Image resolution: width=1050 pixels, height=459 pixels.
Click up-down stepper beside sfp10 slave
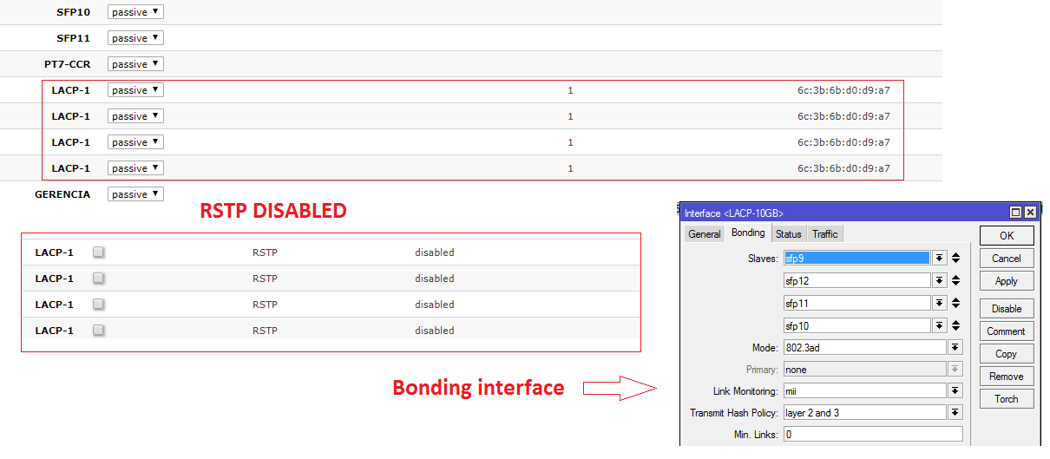pos(955,325)
